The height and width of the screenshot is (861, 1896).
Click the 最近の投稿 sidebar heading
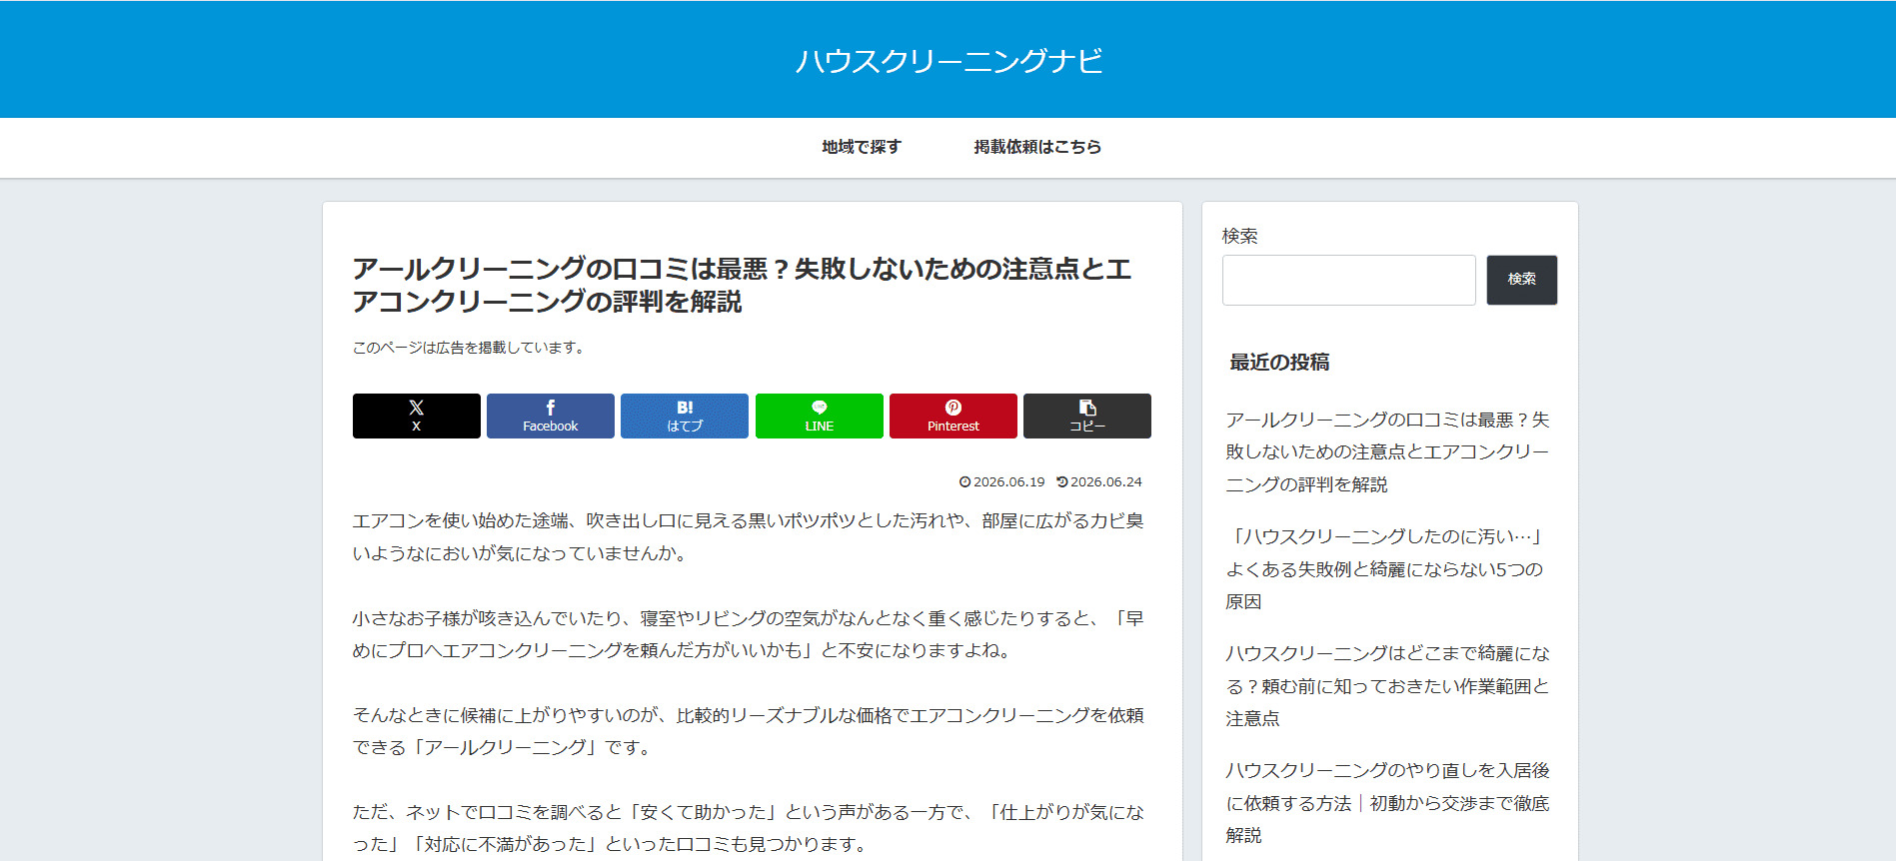point(1279,362)
